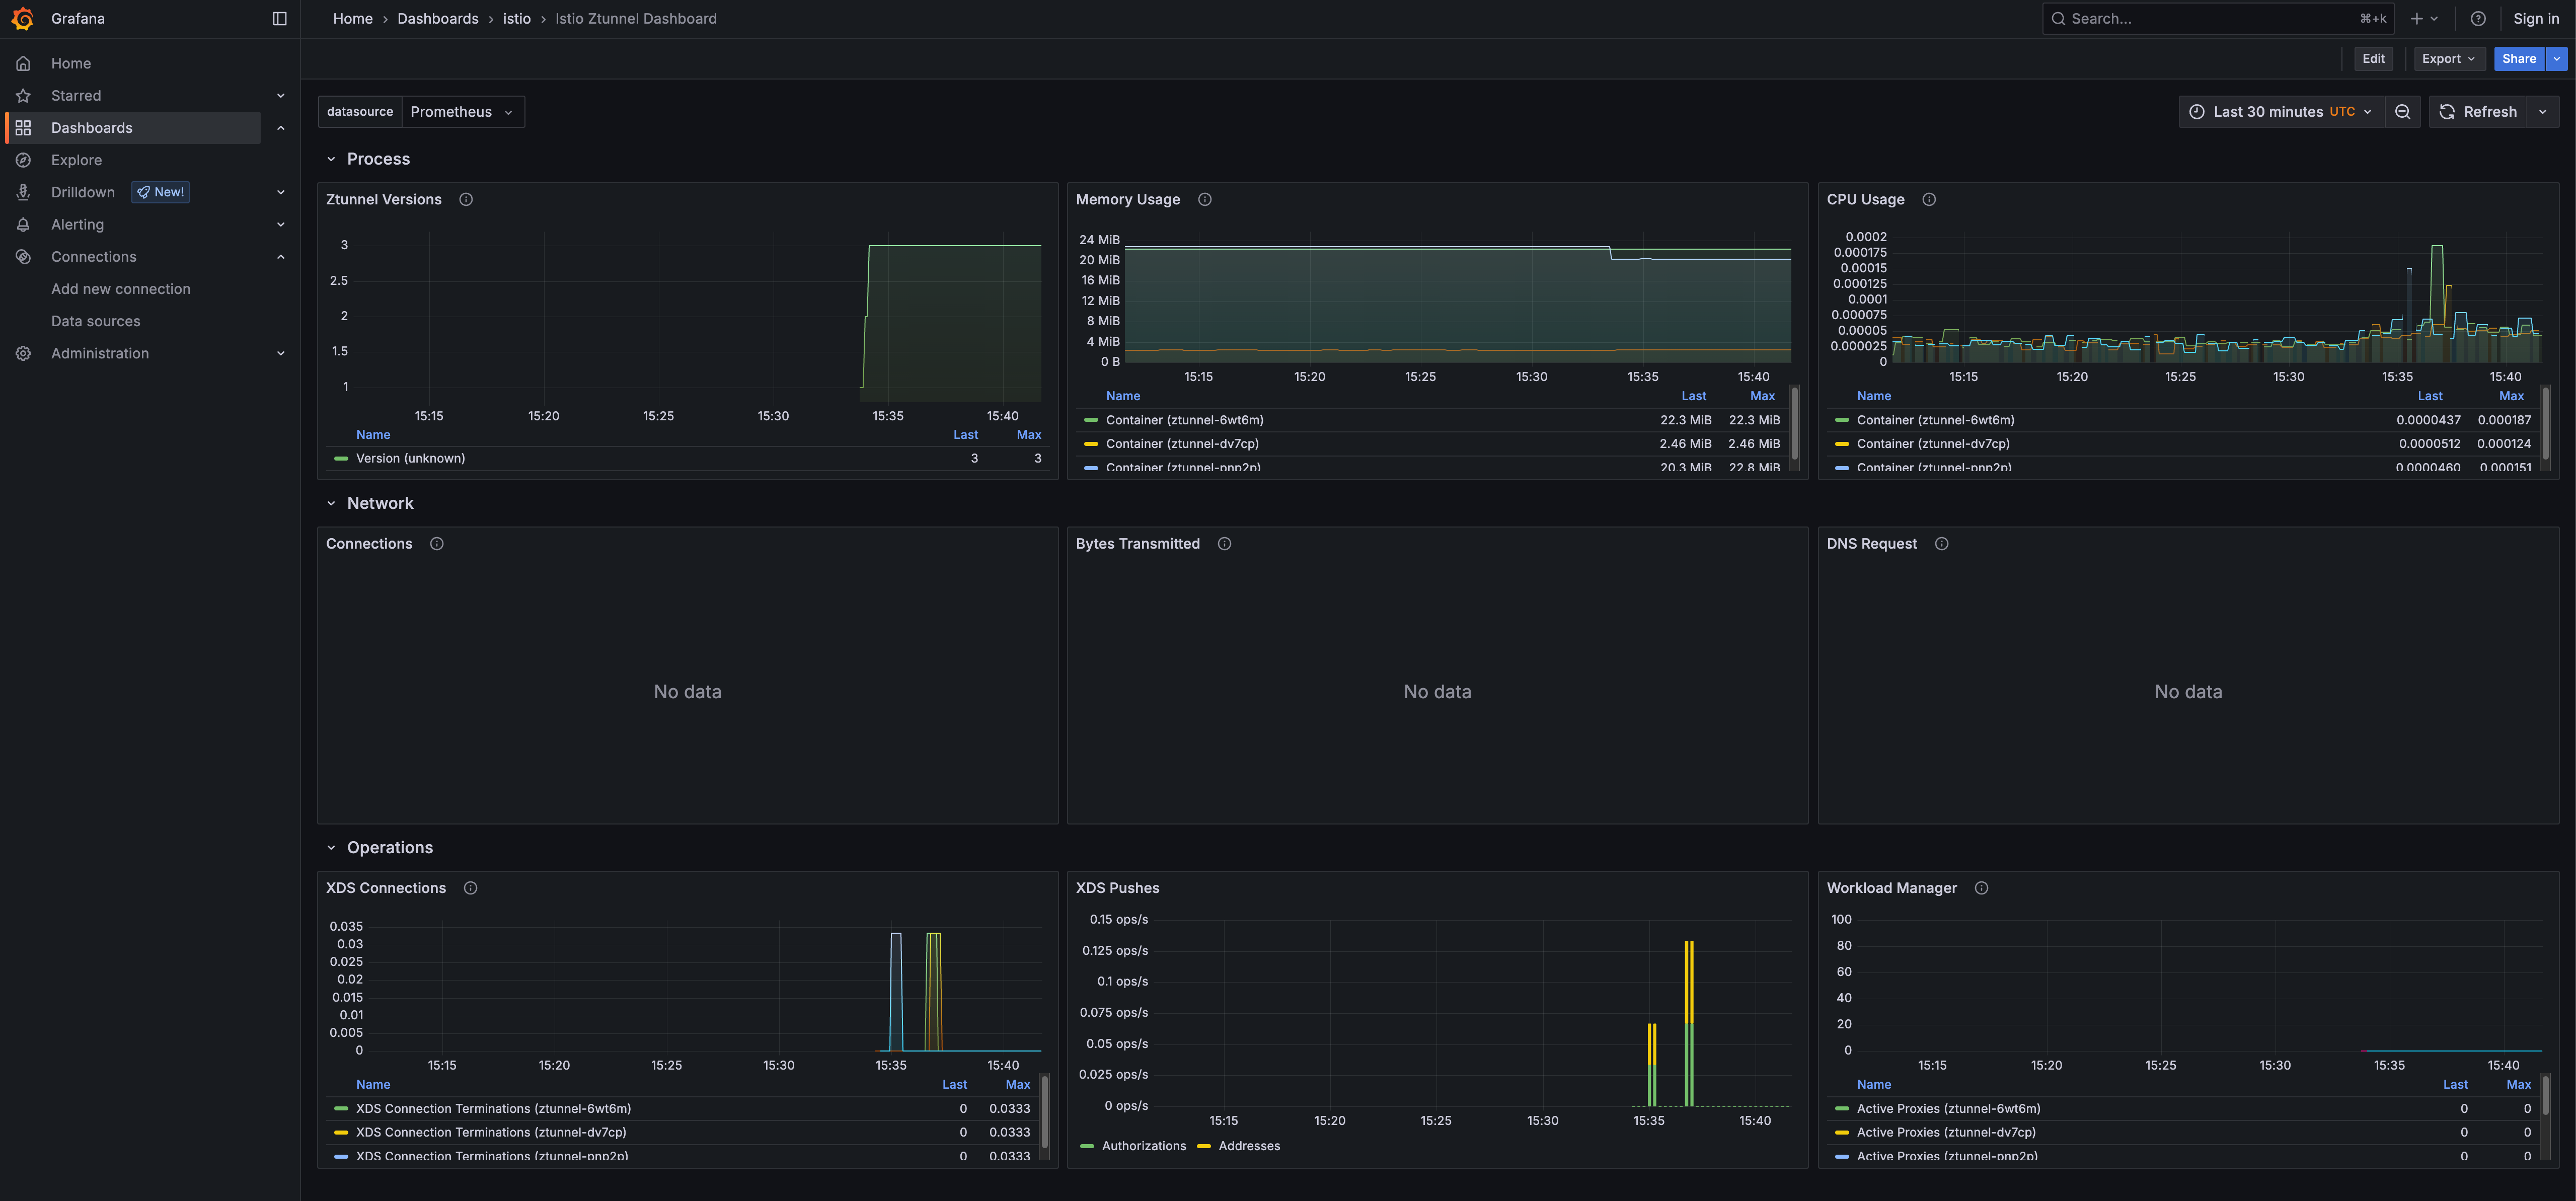This screenshot has height=1201, width=2576.
Task: Open the Prometheus datasource dropdown
Action: click(463, 111)
